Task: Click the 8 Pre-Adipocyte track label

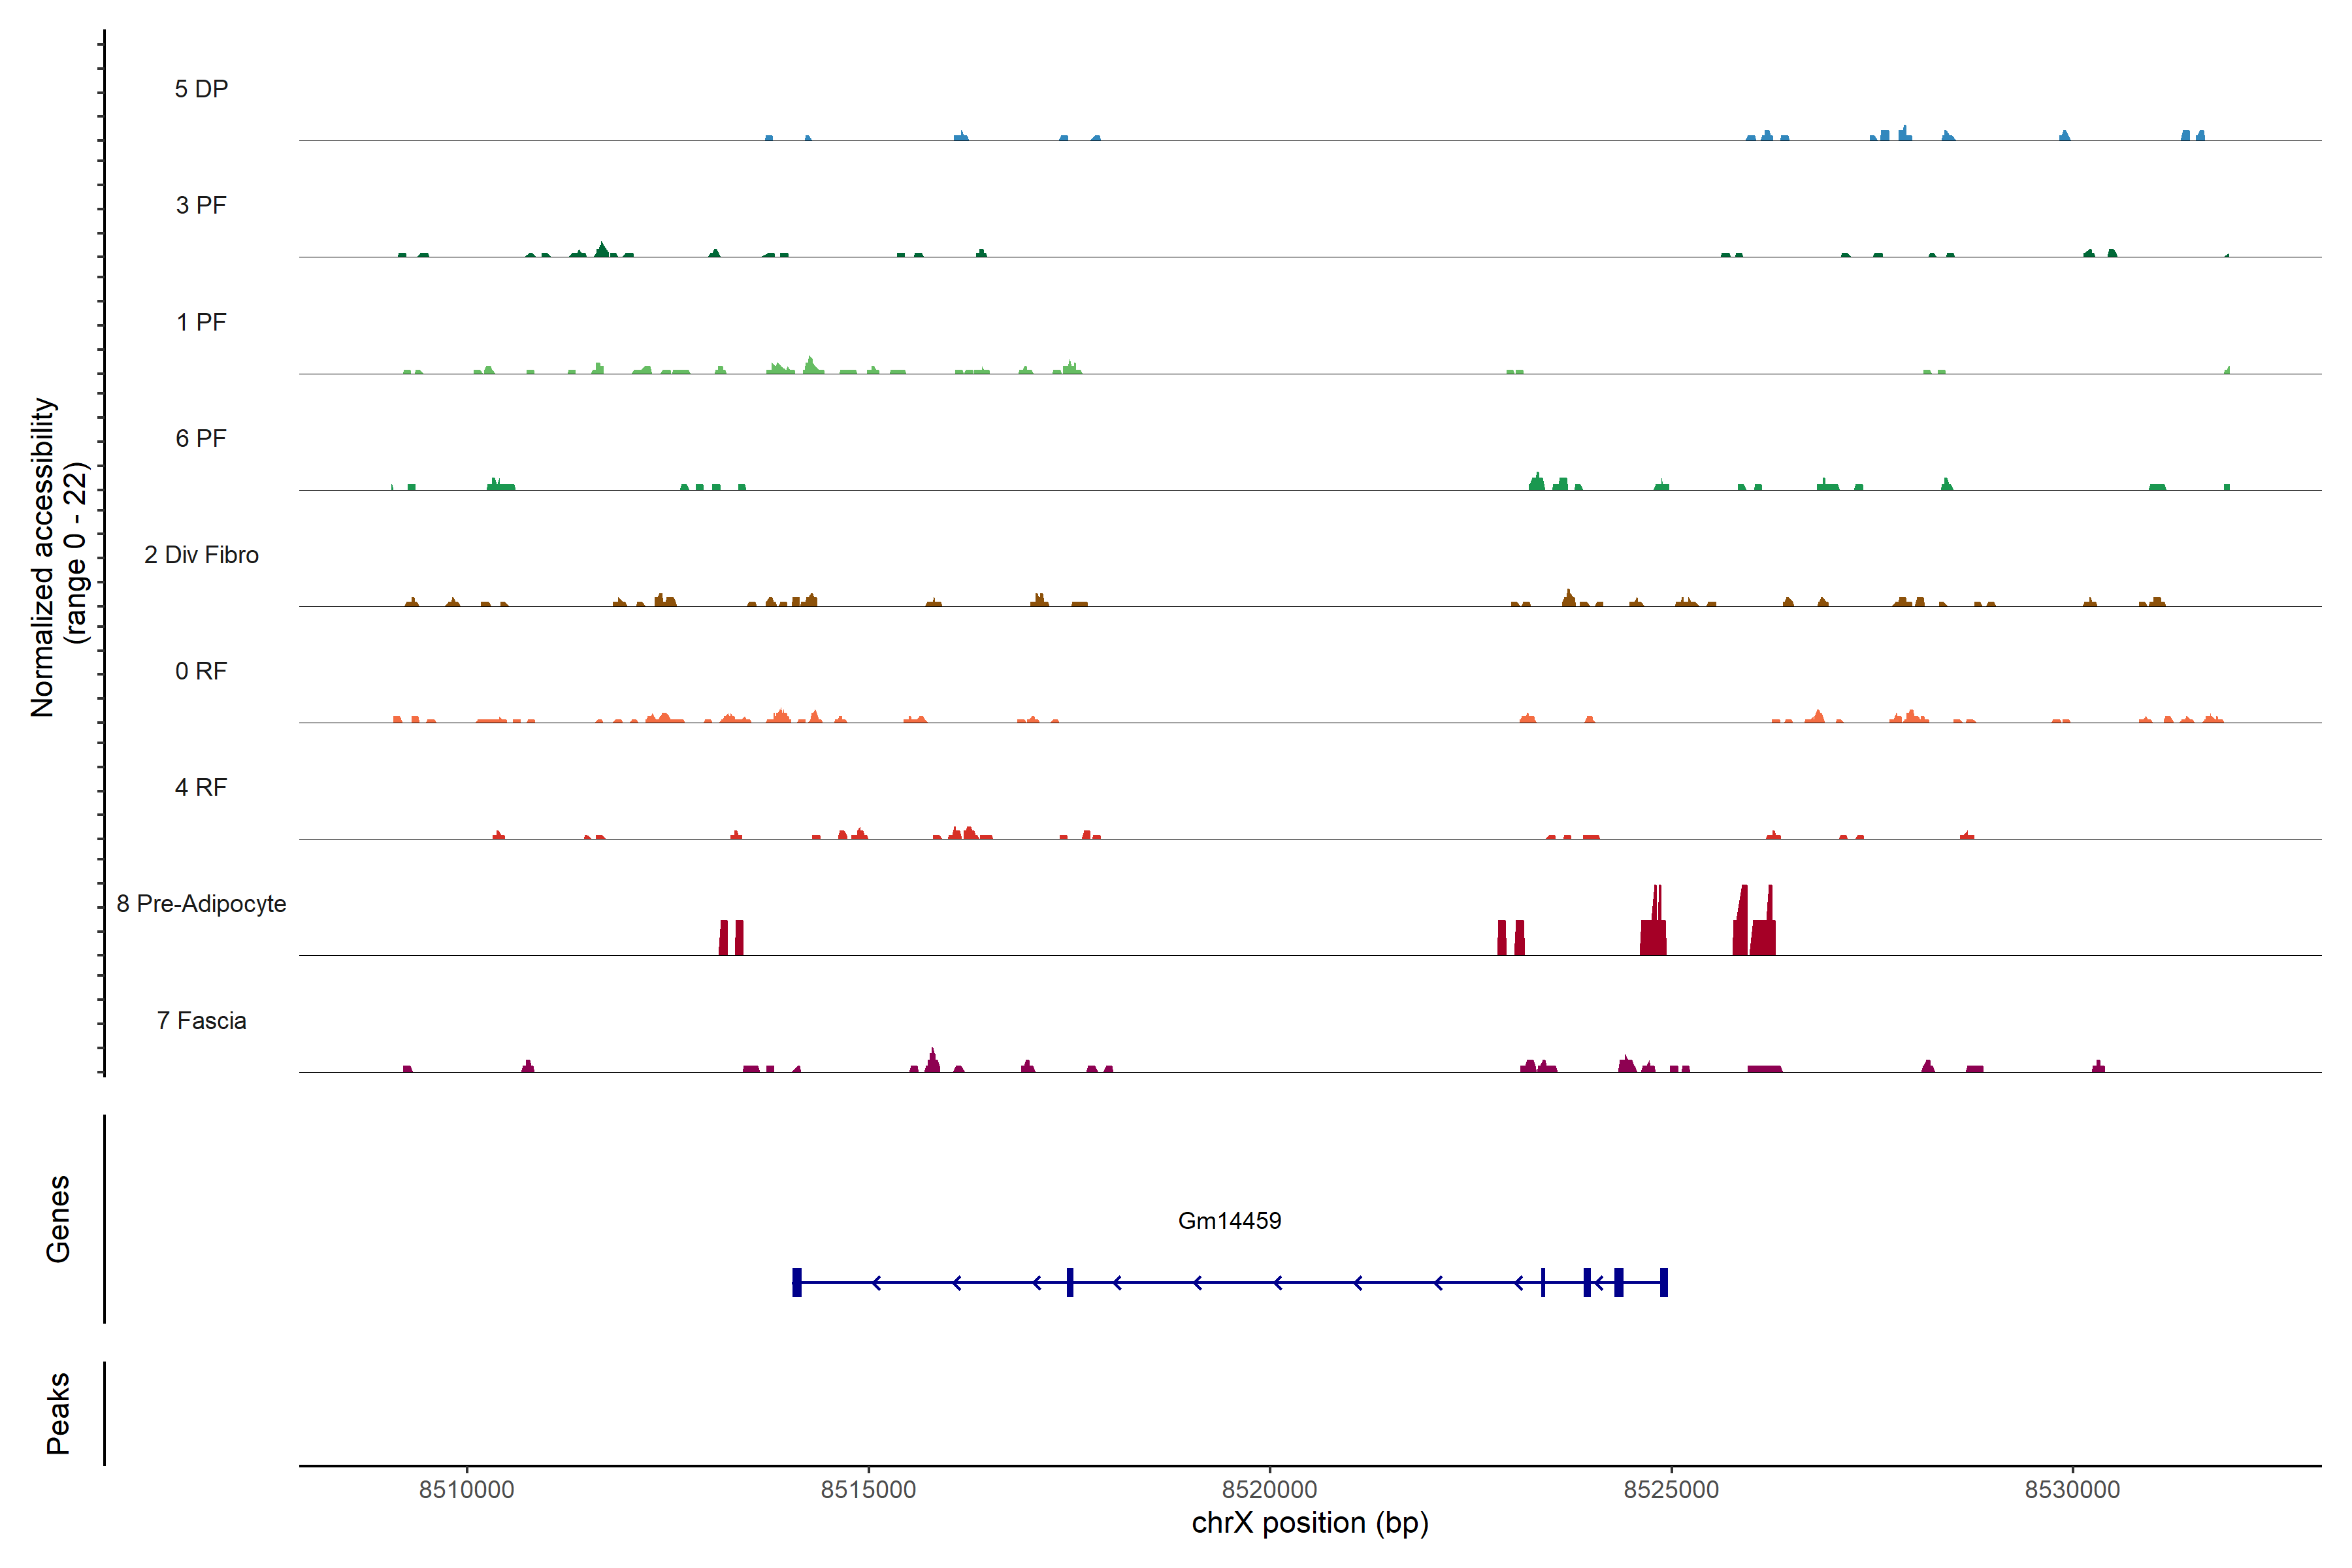Action: click(201, 904)
